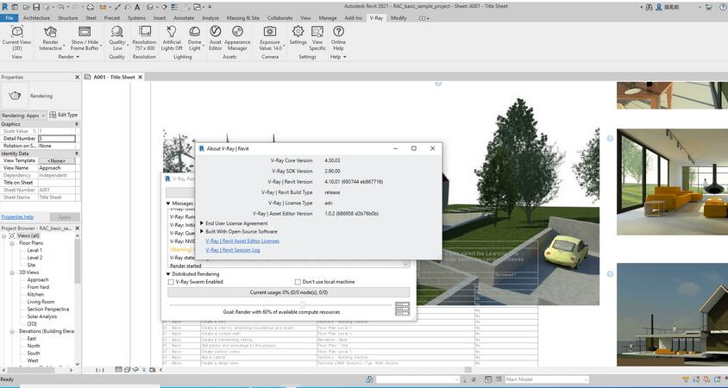Click the Dome Light icon
Screen dimensions: 728x388
[x=195, y=32]
